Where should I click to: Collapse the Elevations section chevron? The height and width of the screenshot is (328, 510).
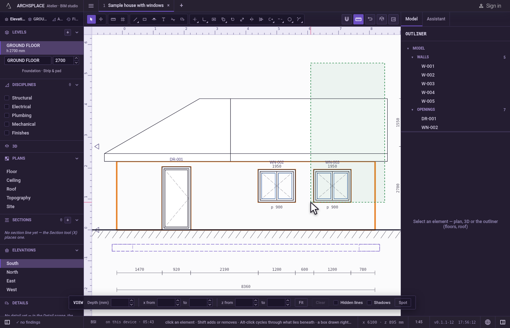(x=77, y=250)
